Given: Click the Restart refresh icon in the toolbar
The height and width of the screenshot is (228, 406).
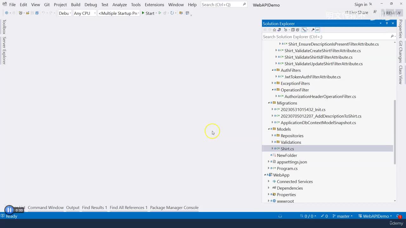Looking at the screenshot, I should click(x=172, y=13).
